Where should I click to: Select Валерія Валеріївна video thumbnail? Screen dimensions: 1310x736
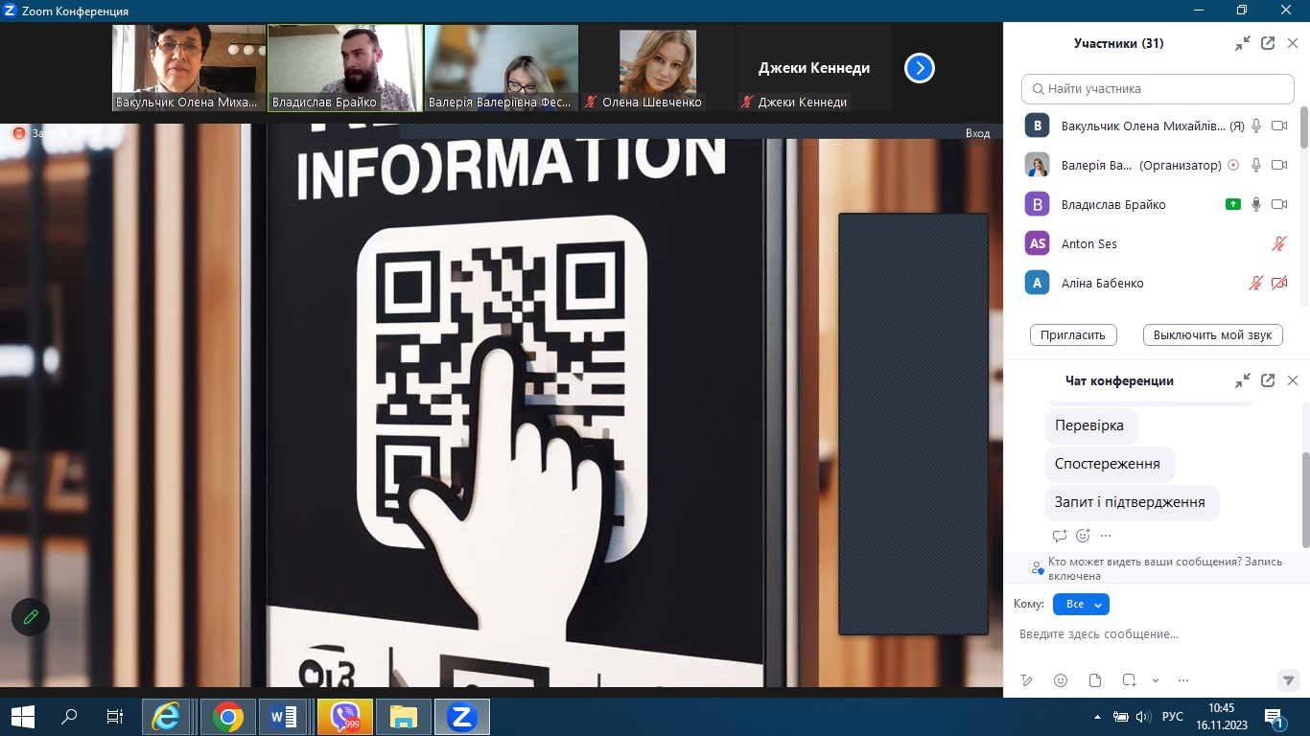502,68
